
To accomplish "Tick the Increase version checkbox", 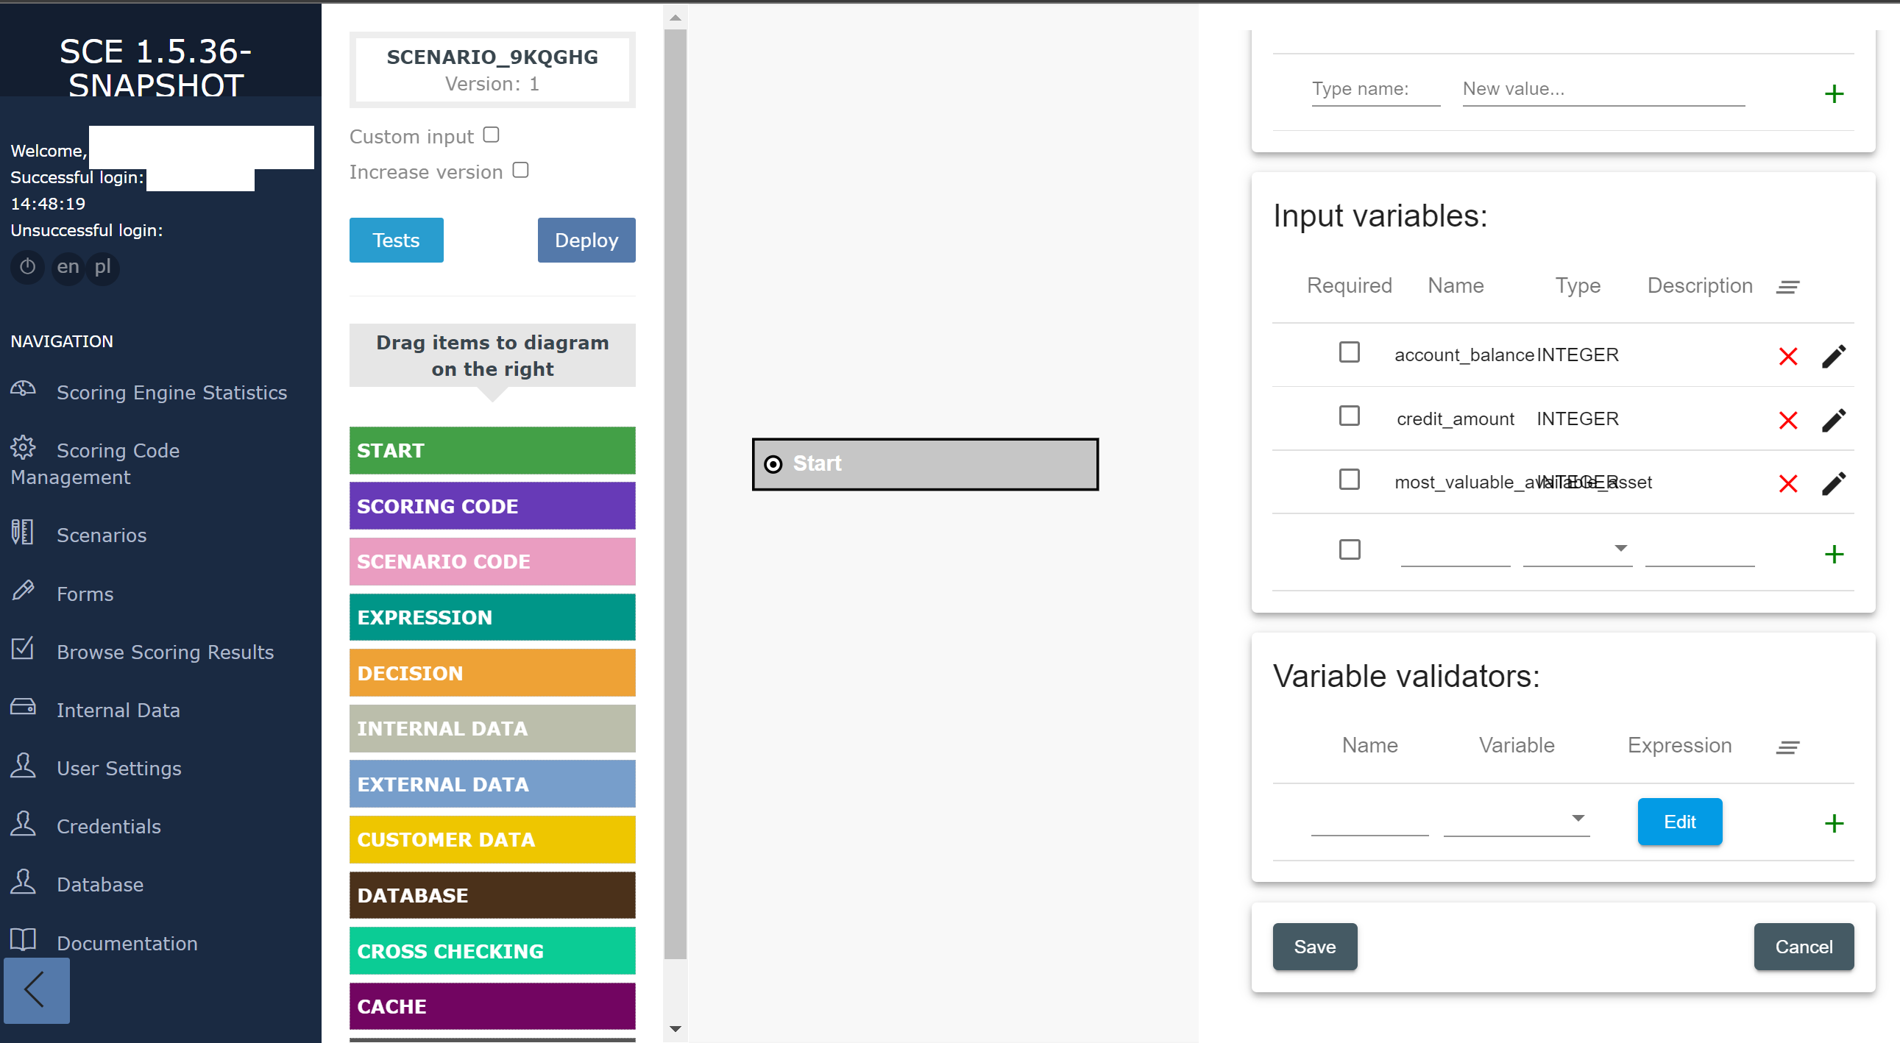I will pyautogui.click(x=521, y=170).
